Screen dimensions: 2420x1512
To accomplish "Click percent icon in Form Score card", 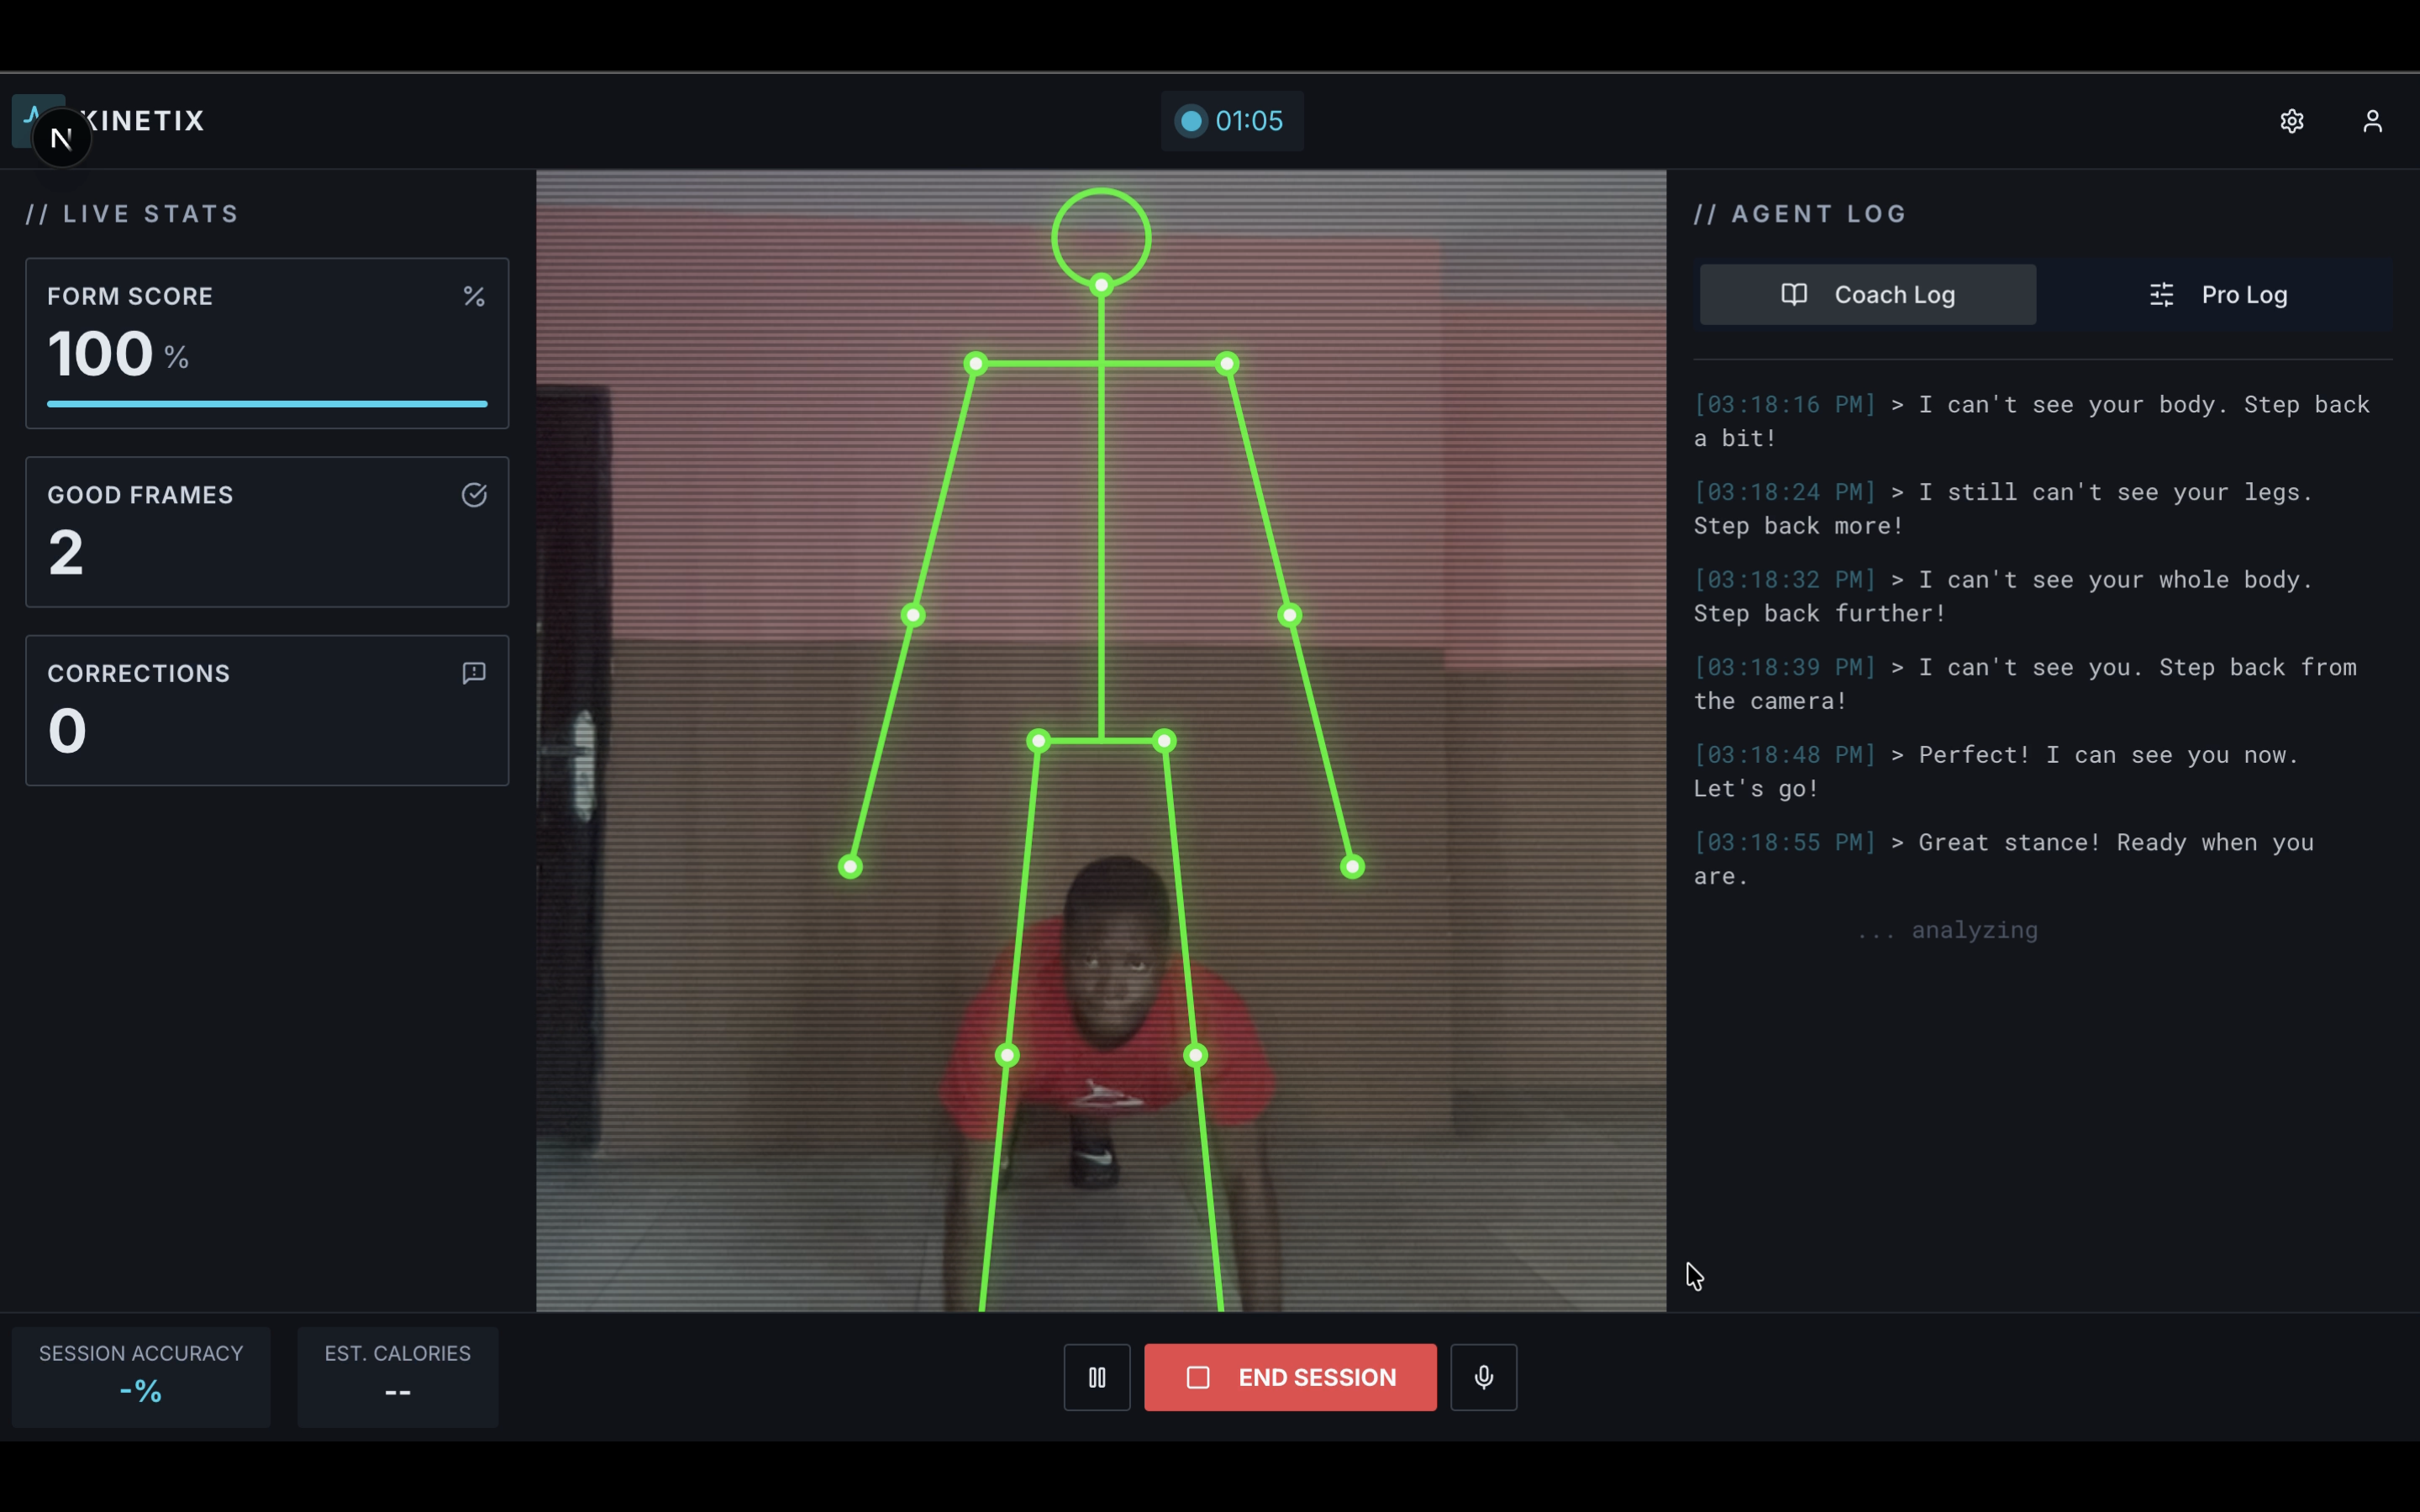I will [x=474, y=296].
